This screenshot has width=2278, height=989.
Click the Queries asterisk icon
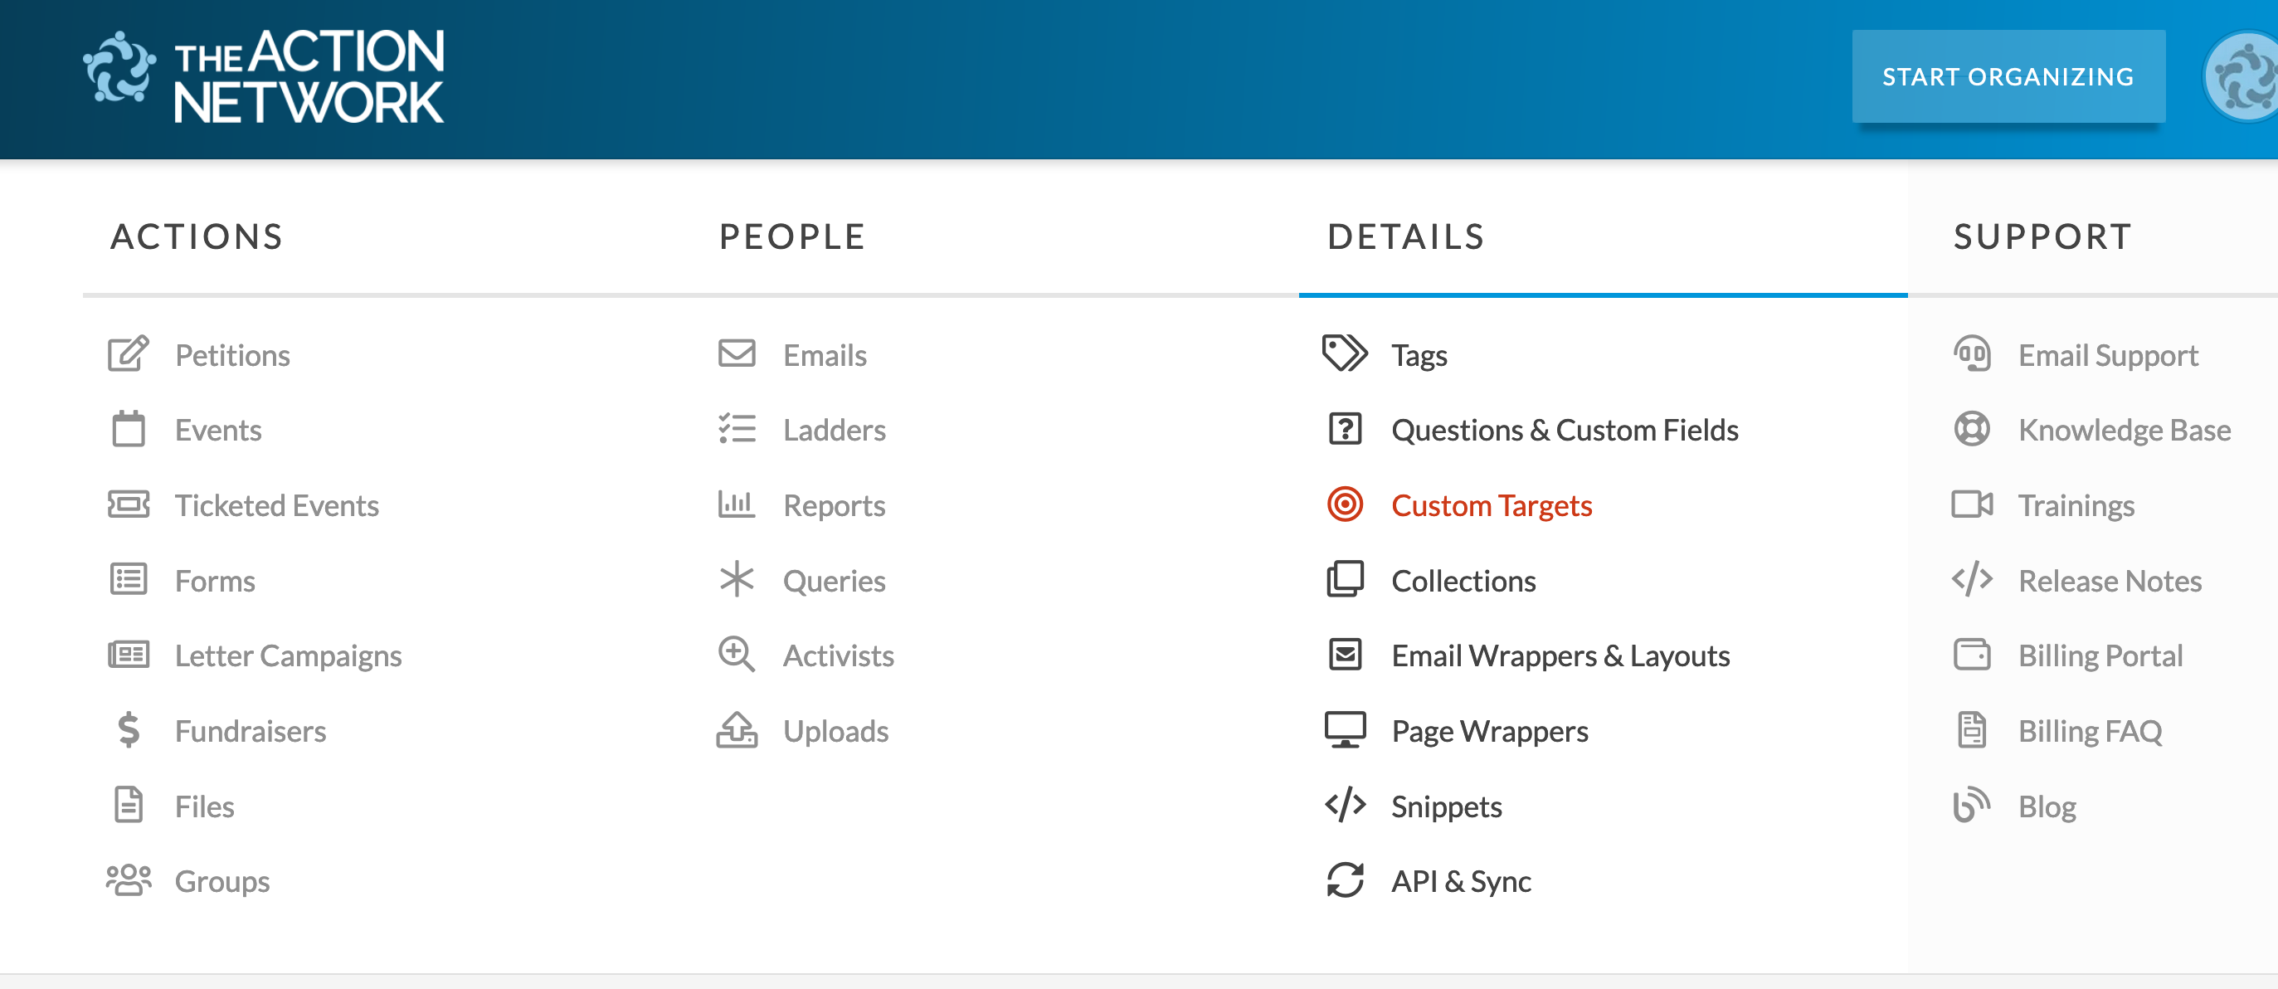[737, 580]
